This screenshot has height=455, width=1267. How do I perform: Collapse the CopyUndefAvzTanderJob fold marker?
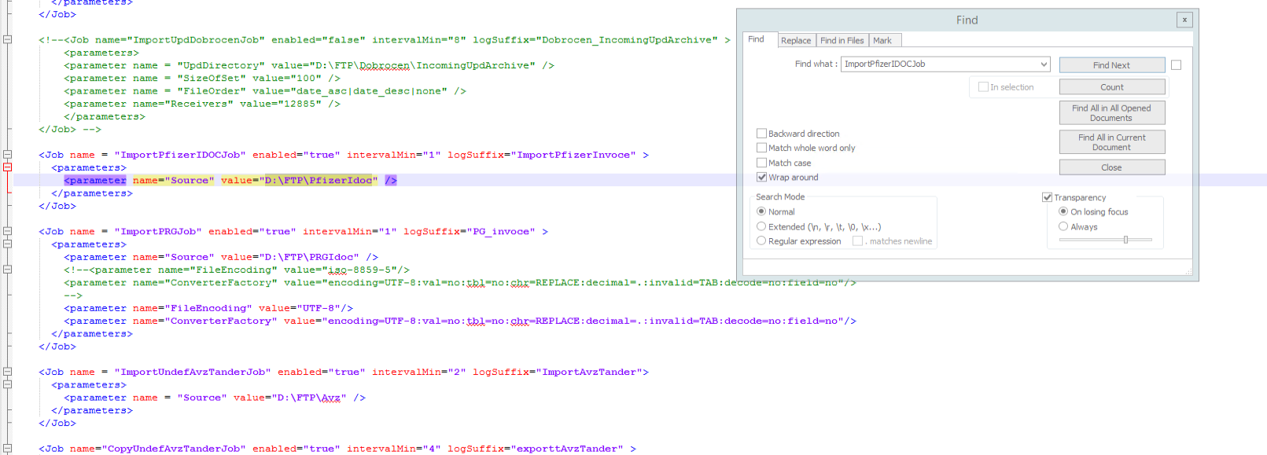7,449
